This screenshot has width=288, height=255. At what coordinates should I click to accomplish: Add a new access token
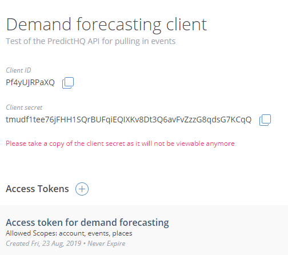(82, 189)
